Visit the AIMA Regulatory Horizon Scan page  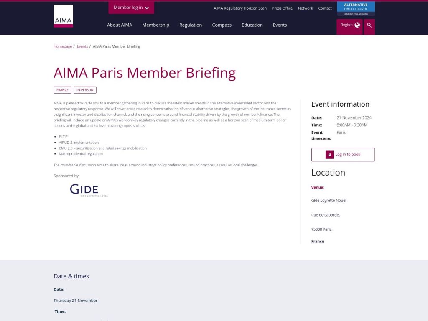[240, 8]
